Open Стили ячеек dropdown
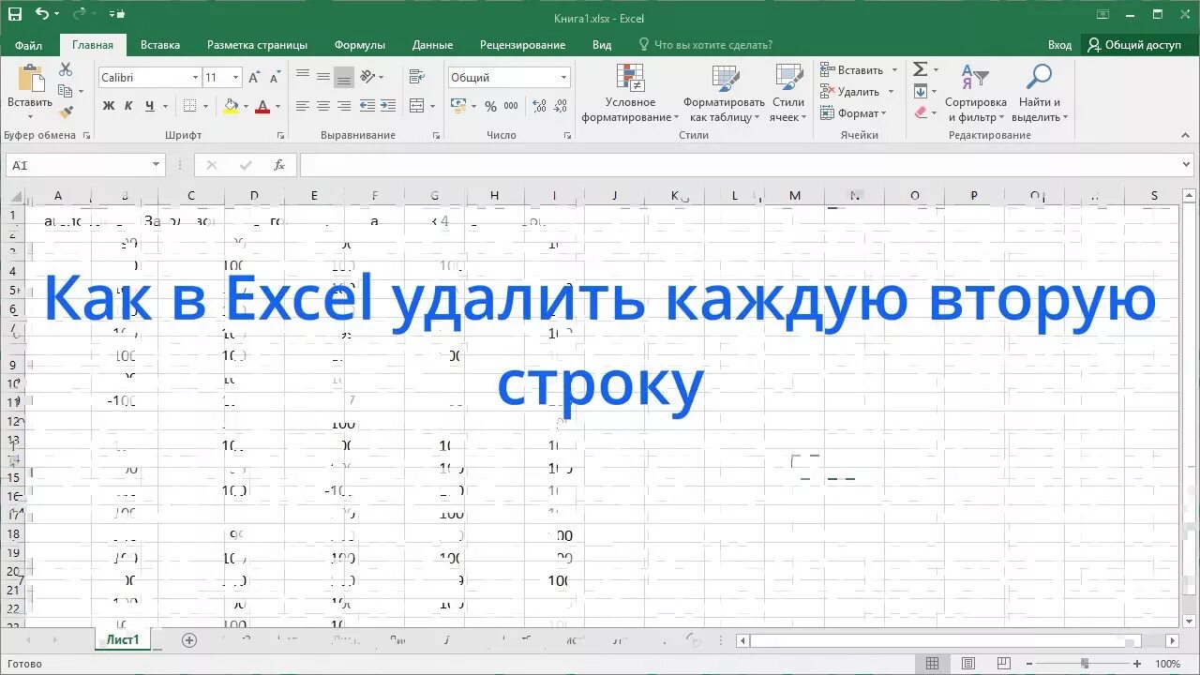 [787, 93]
